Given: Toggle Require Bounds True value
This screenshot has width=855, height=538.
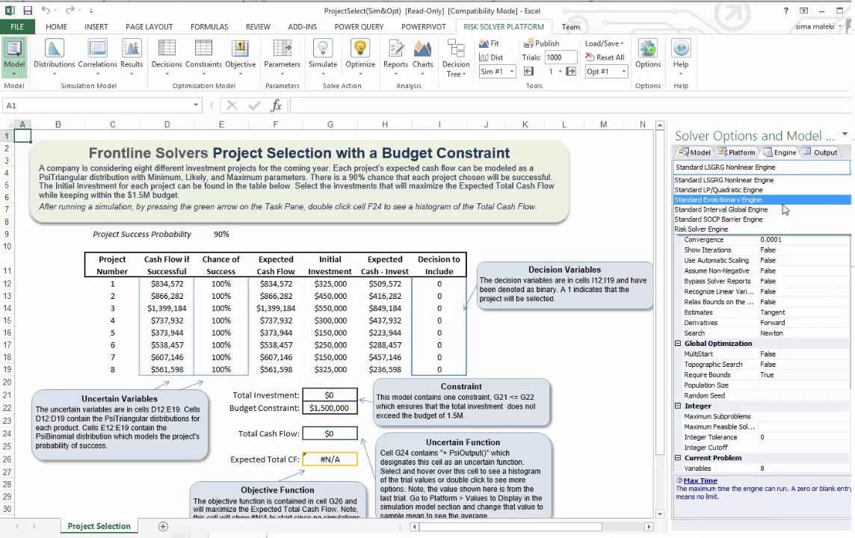Looking at the screenshot, I should pos(767,375).
